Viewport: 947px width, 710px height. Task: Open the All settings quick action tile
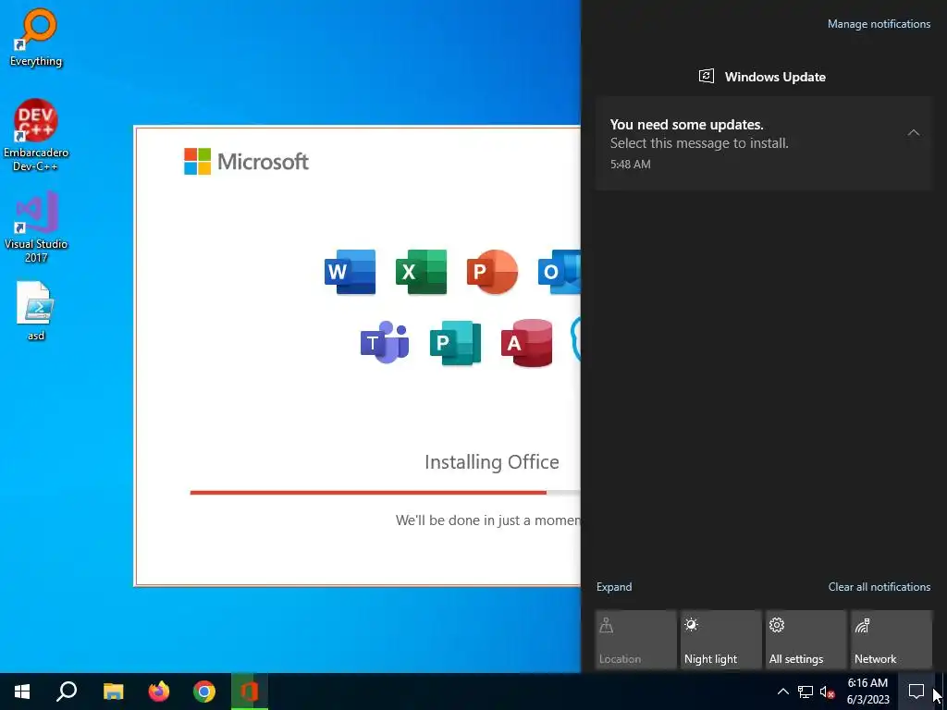coord(806,640)
